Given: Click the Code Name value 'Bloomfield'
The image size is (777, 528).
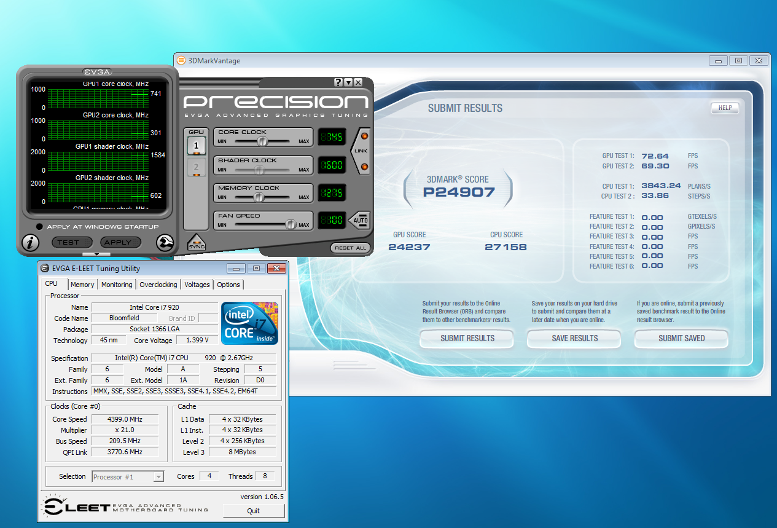Looking at the screenshot, I should point(124,318).
